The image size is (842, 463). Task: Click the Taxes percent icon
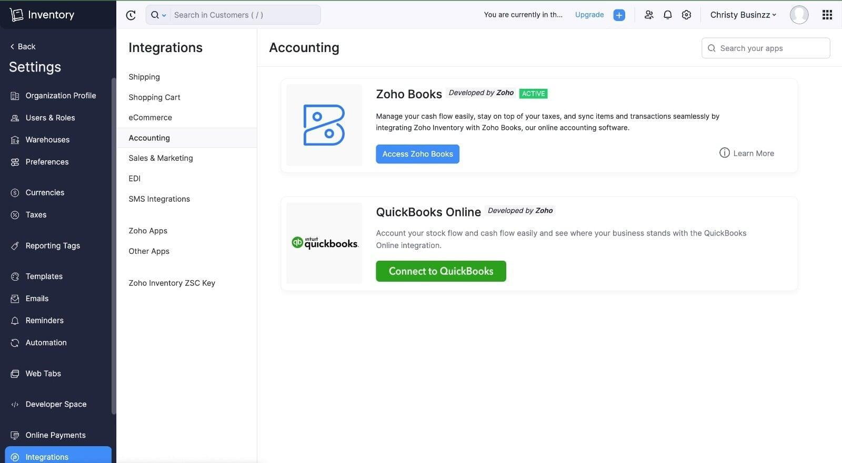tap(15, 215)
